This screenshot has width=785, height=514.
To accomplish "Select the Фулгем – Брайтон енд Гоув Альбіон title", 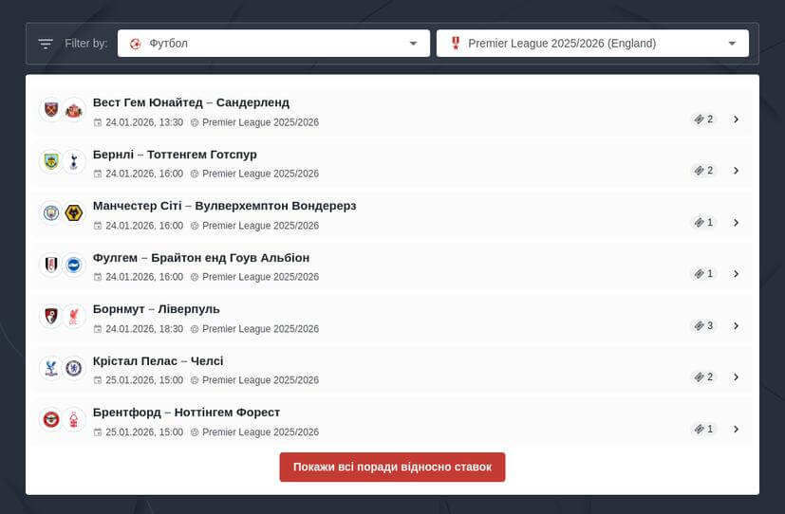I will 201,258.
